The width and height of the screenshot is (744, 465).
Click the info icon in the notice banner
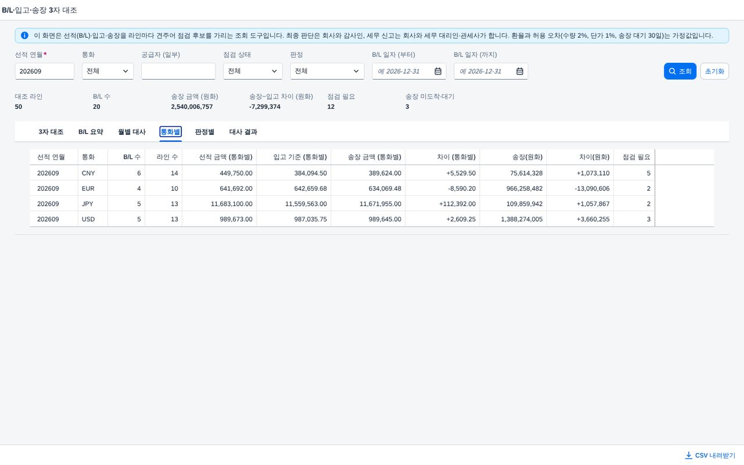pyautogui.click(x=24, y=35)
